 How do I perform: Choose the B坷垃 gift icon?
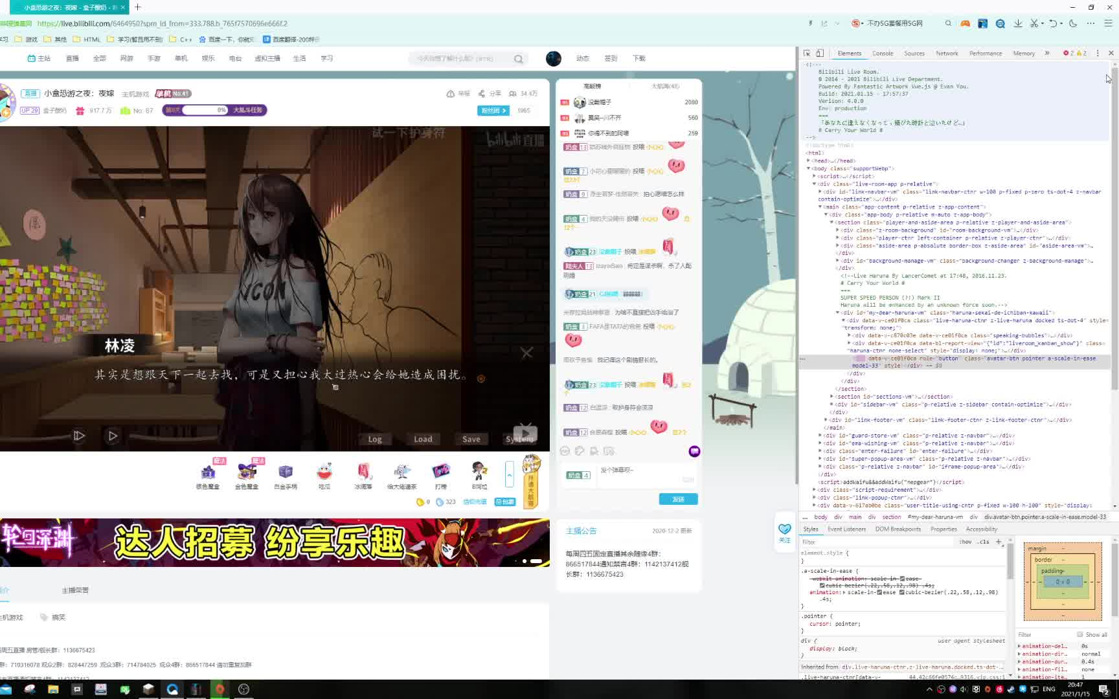[479, 472]
